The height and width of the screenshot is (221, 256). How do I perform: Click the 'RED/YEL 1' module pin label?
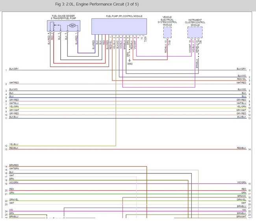point(111,43)
